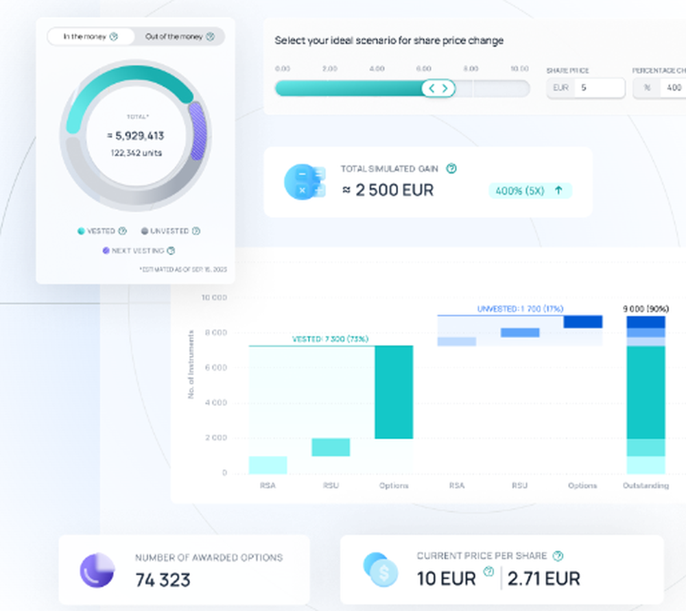Click the purple pie icon beside awarded options
The width and height of the screenshot is (686, 611).
[x=97, y=570]
